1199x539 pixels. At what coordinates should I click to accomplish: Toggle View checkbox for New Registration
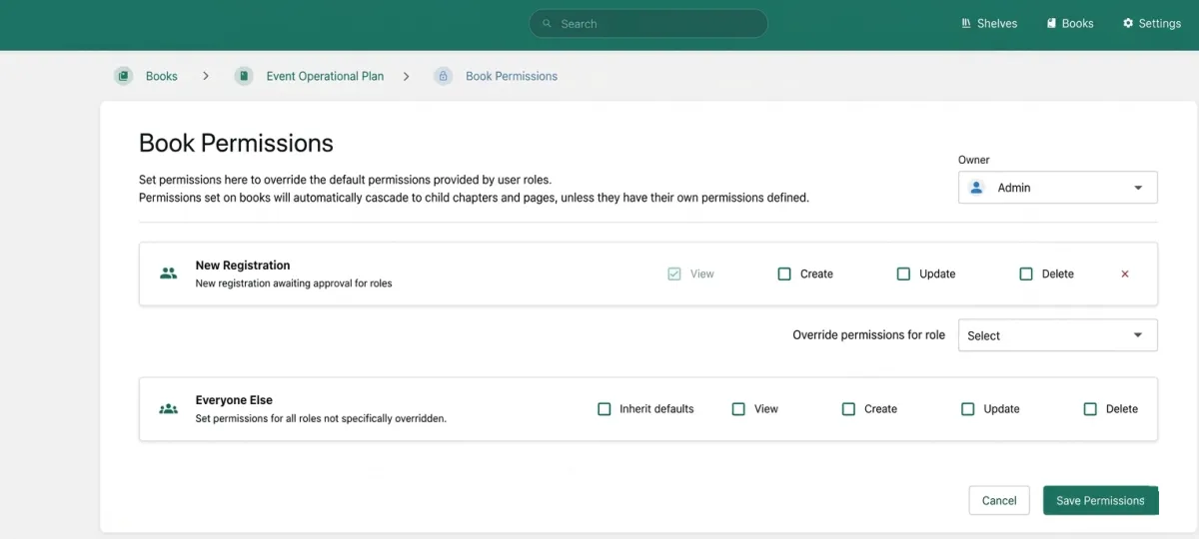coord(674,273)
